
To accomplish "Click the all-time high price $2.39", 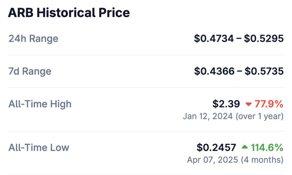I will pos(226,104).
